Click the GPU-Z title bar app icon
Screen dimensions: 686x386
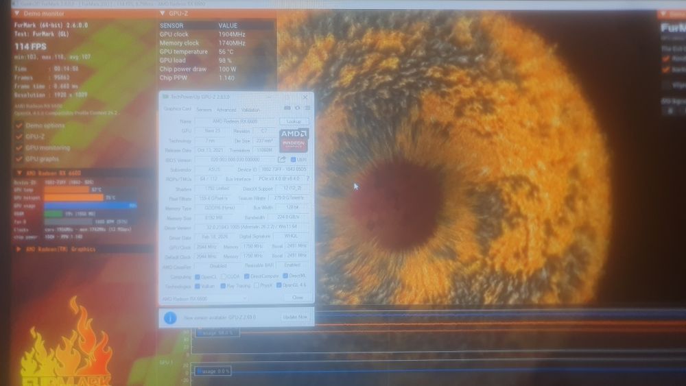pos(165,97)
